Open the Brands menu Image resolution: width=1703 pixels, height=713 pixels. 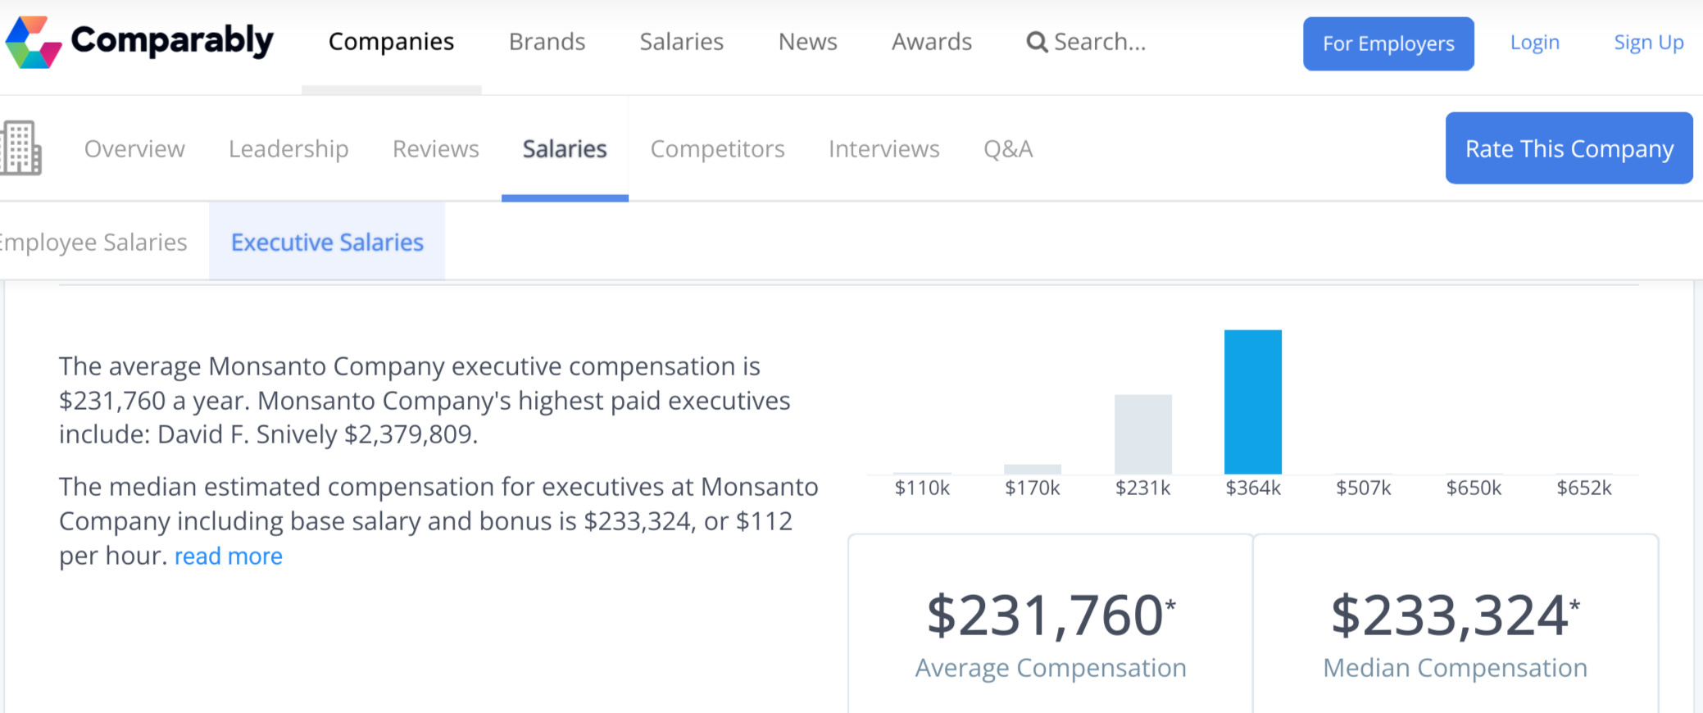coord(547,42)
